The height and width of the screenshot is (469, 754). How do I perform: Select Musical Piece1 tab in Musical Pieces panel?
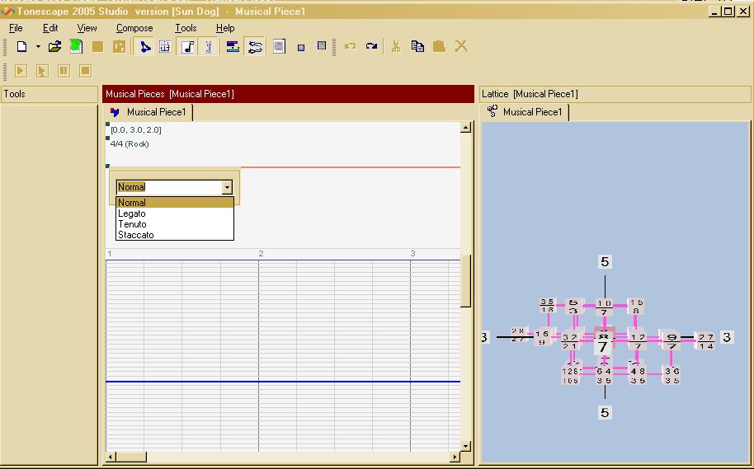pyautogui.click(x=148, y=112)
